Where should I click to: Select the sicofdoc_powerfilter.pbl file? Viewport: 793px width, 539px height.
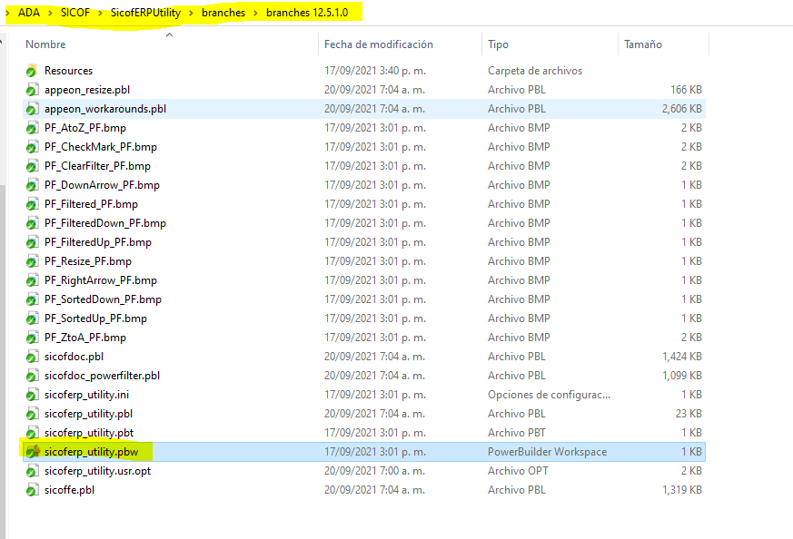pyautogui.click(x=102, y=376)
